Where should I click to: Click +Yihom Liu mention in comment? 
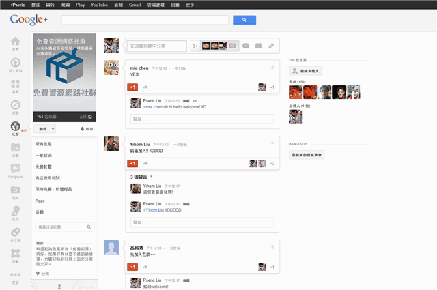pos(153,210)
